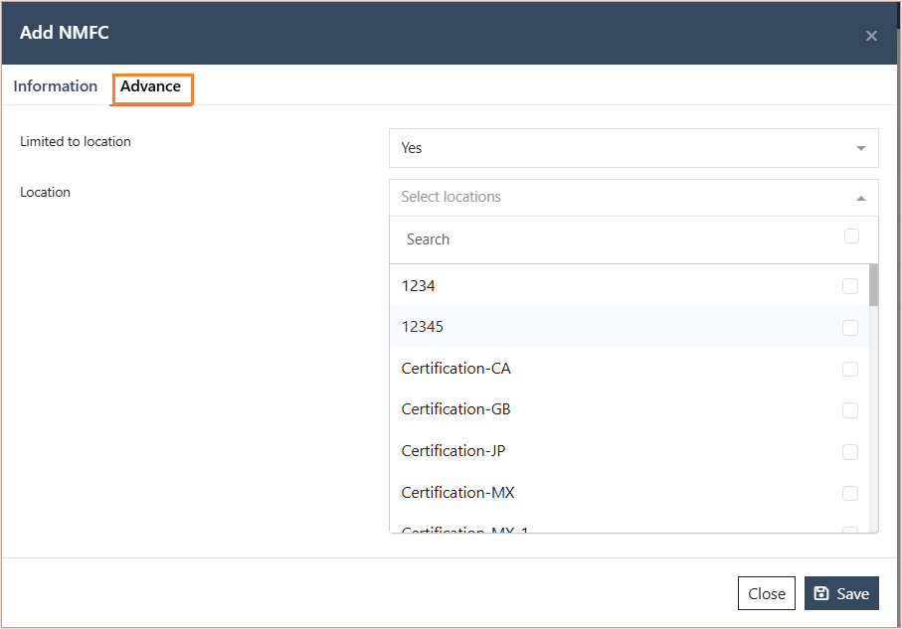Tick the Certification-GB checkbox
This screenshot has width=902, height=629.
pyautogui.click(x=849, y=410)
